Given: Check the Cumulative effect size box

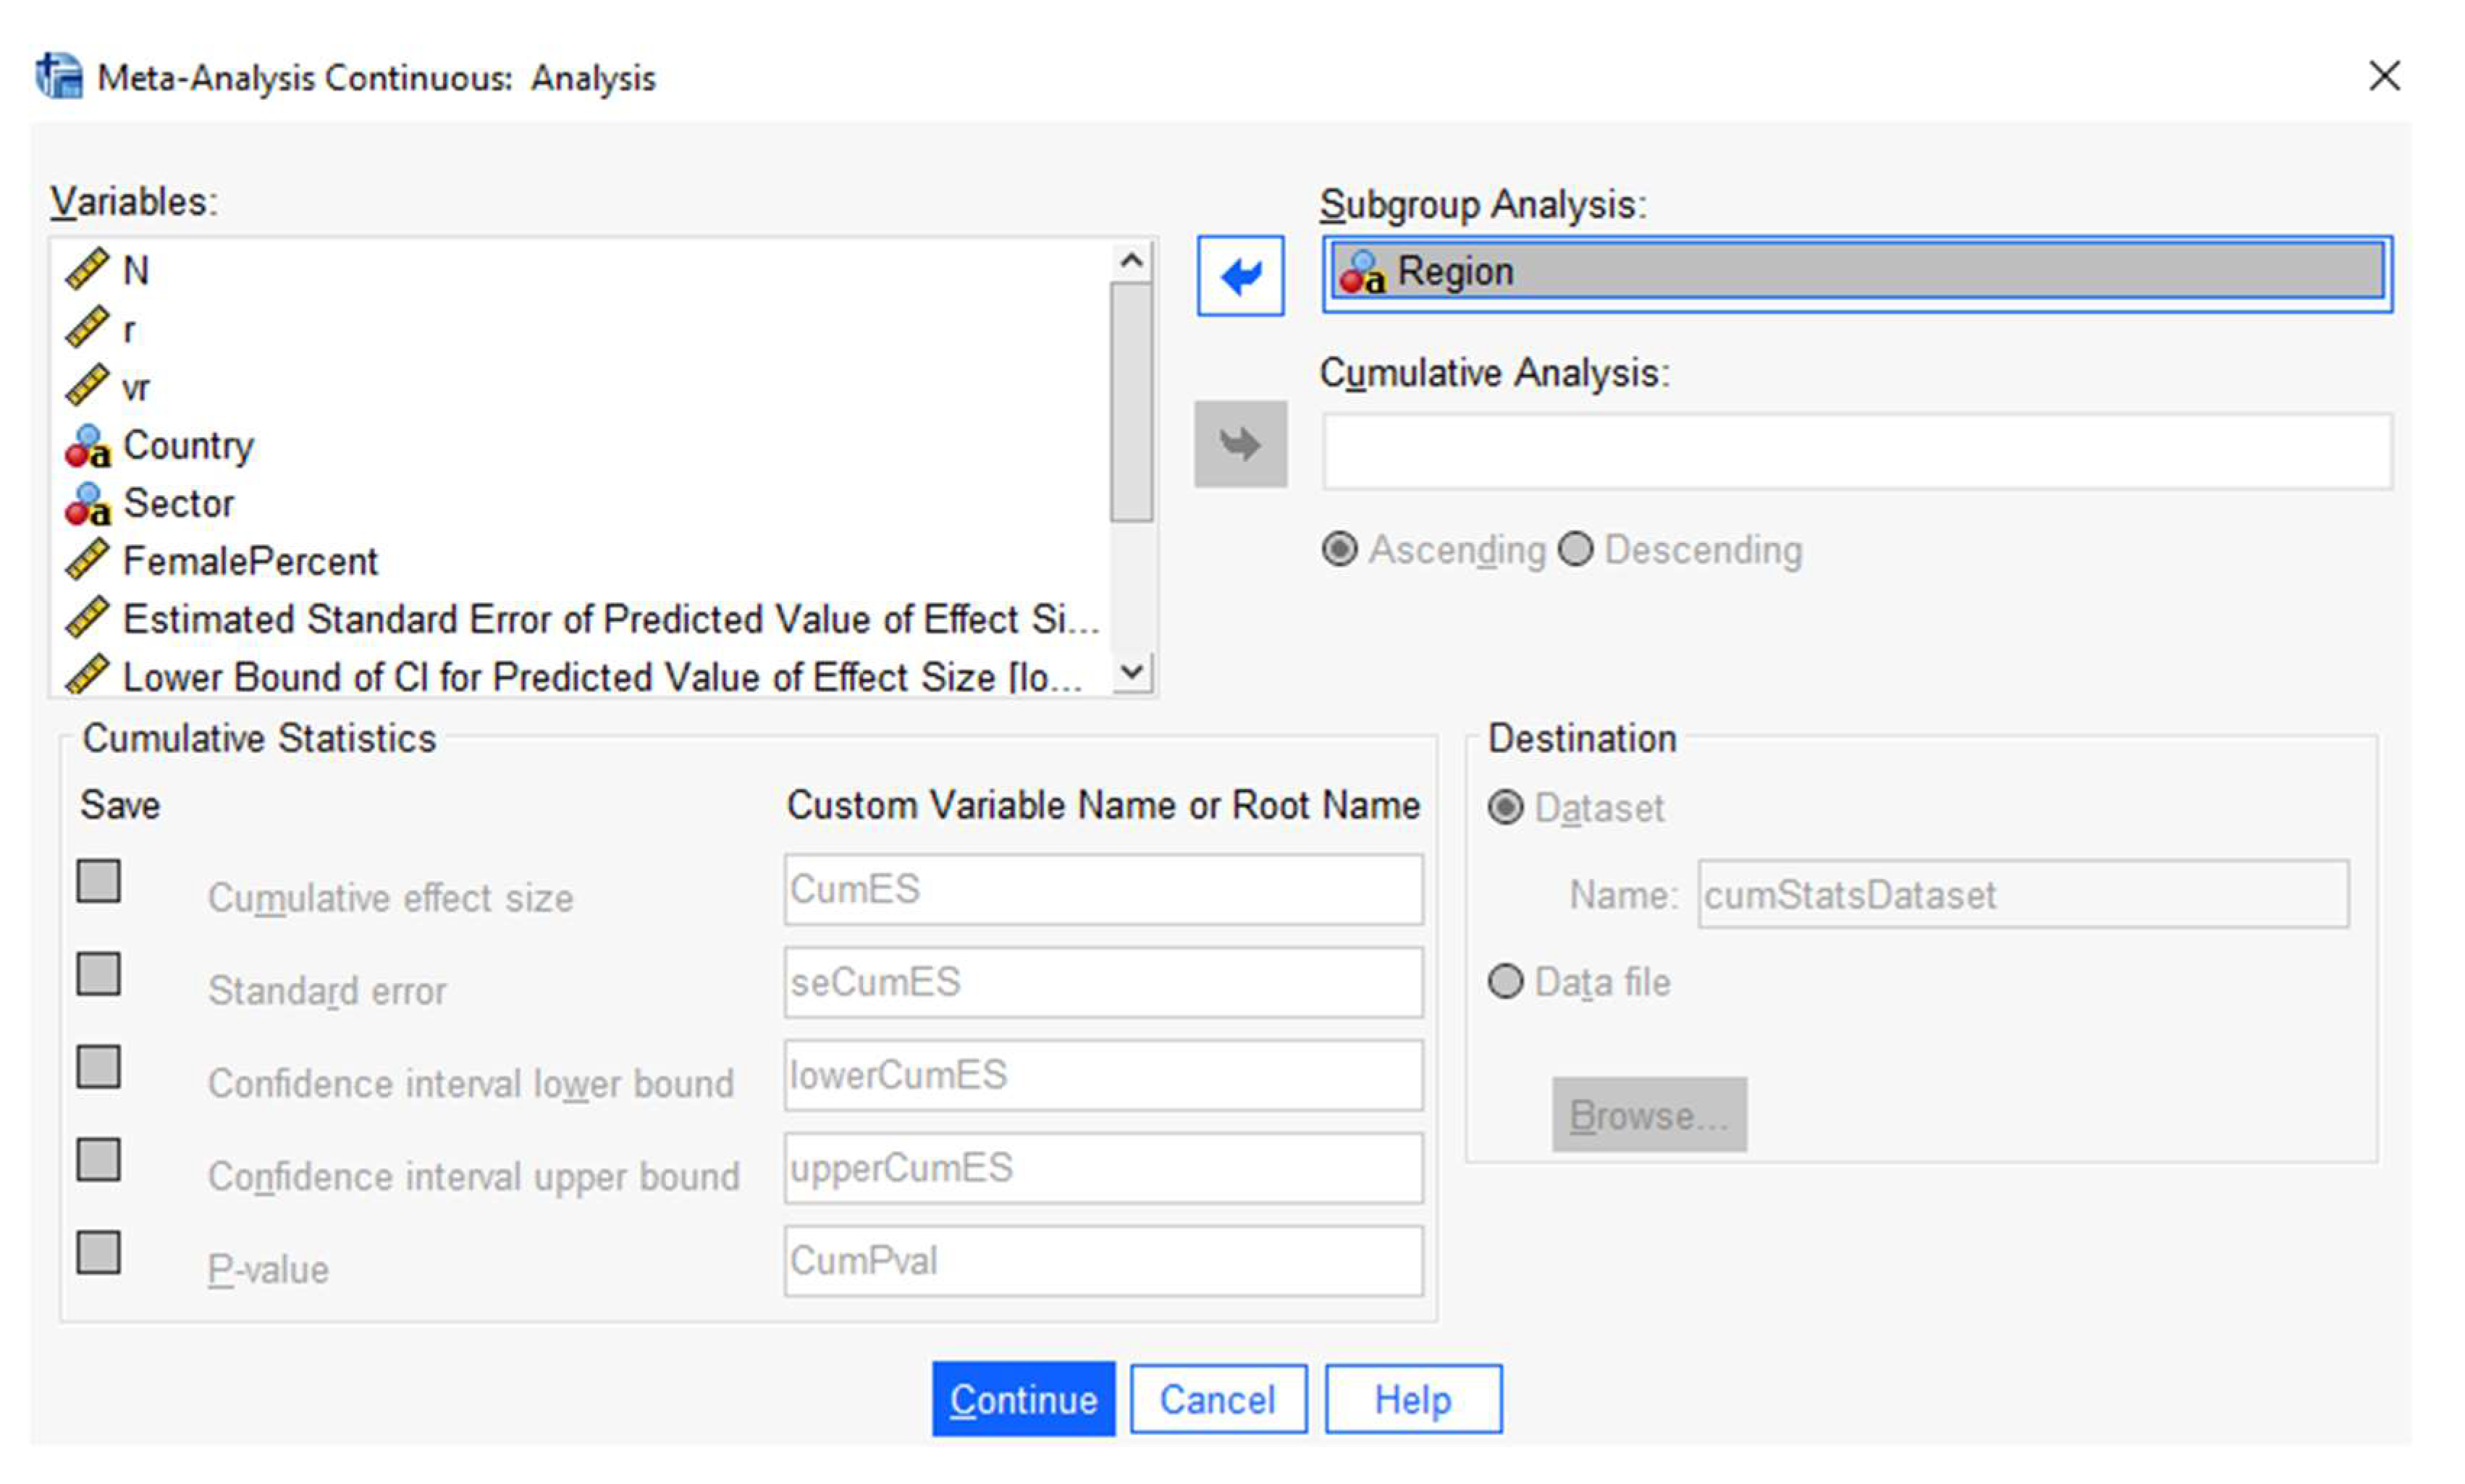Looking at the screenshot, I should (x=99, y=881).
